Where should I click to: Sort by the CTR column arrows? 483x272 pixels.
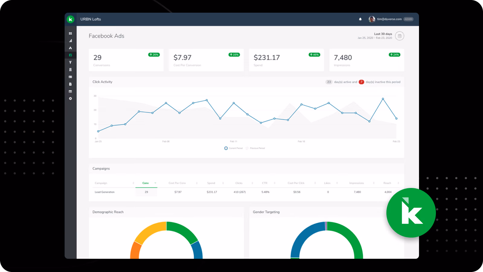pos(274,183)
